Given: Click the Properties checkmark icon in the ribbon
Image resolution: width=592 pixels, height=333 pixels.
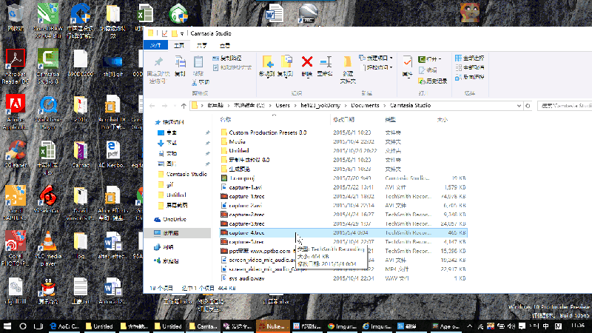Looking at the screenshot, I should click(x=408, y=62).
